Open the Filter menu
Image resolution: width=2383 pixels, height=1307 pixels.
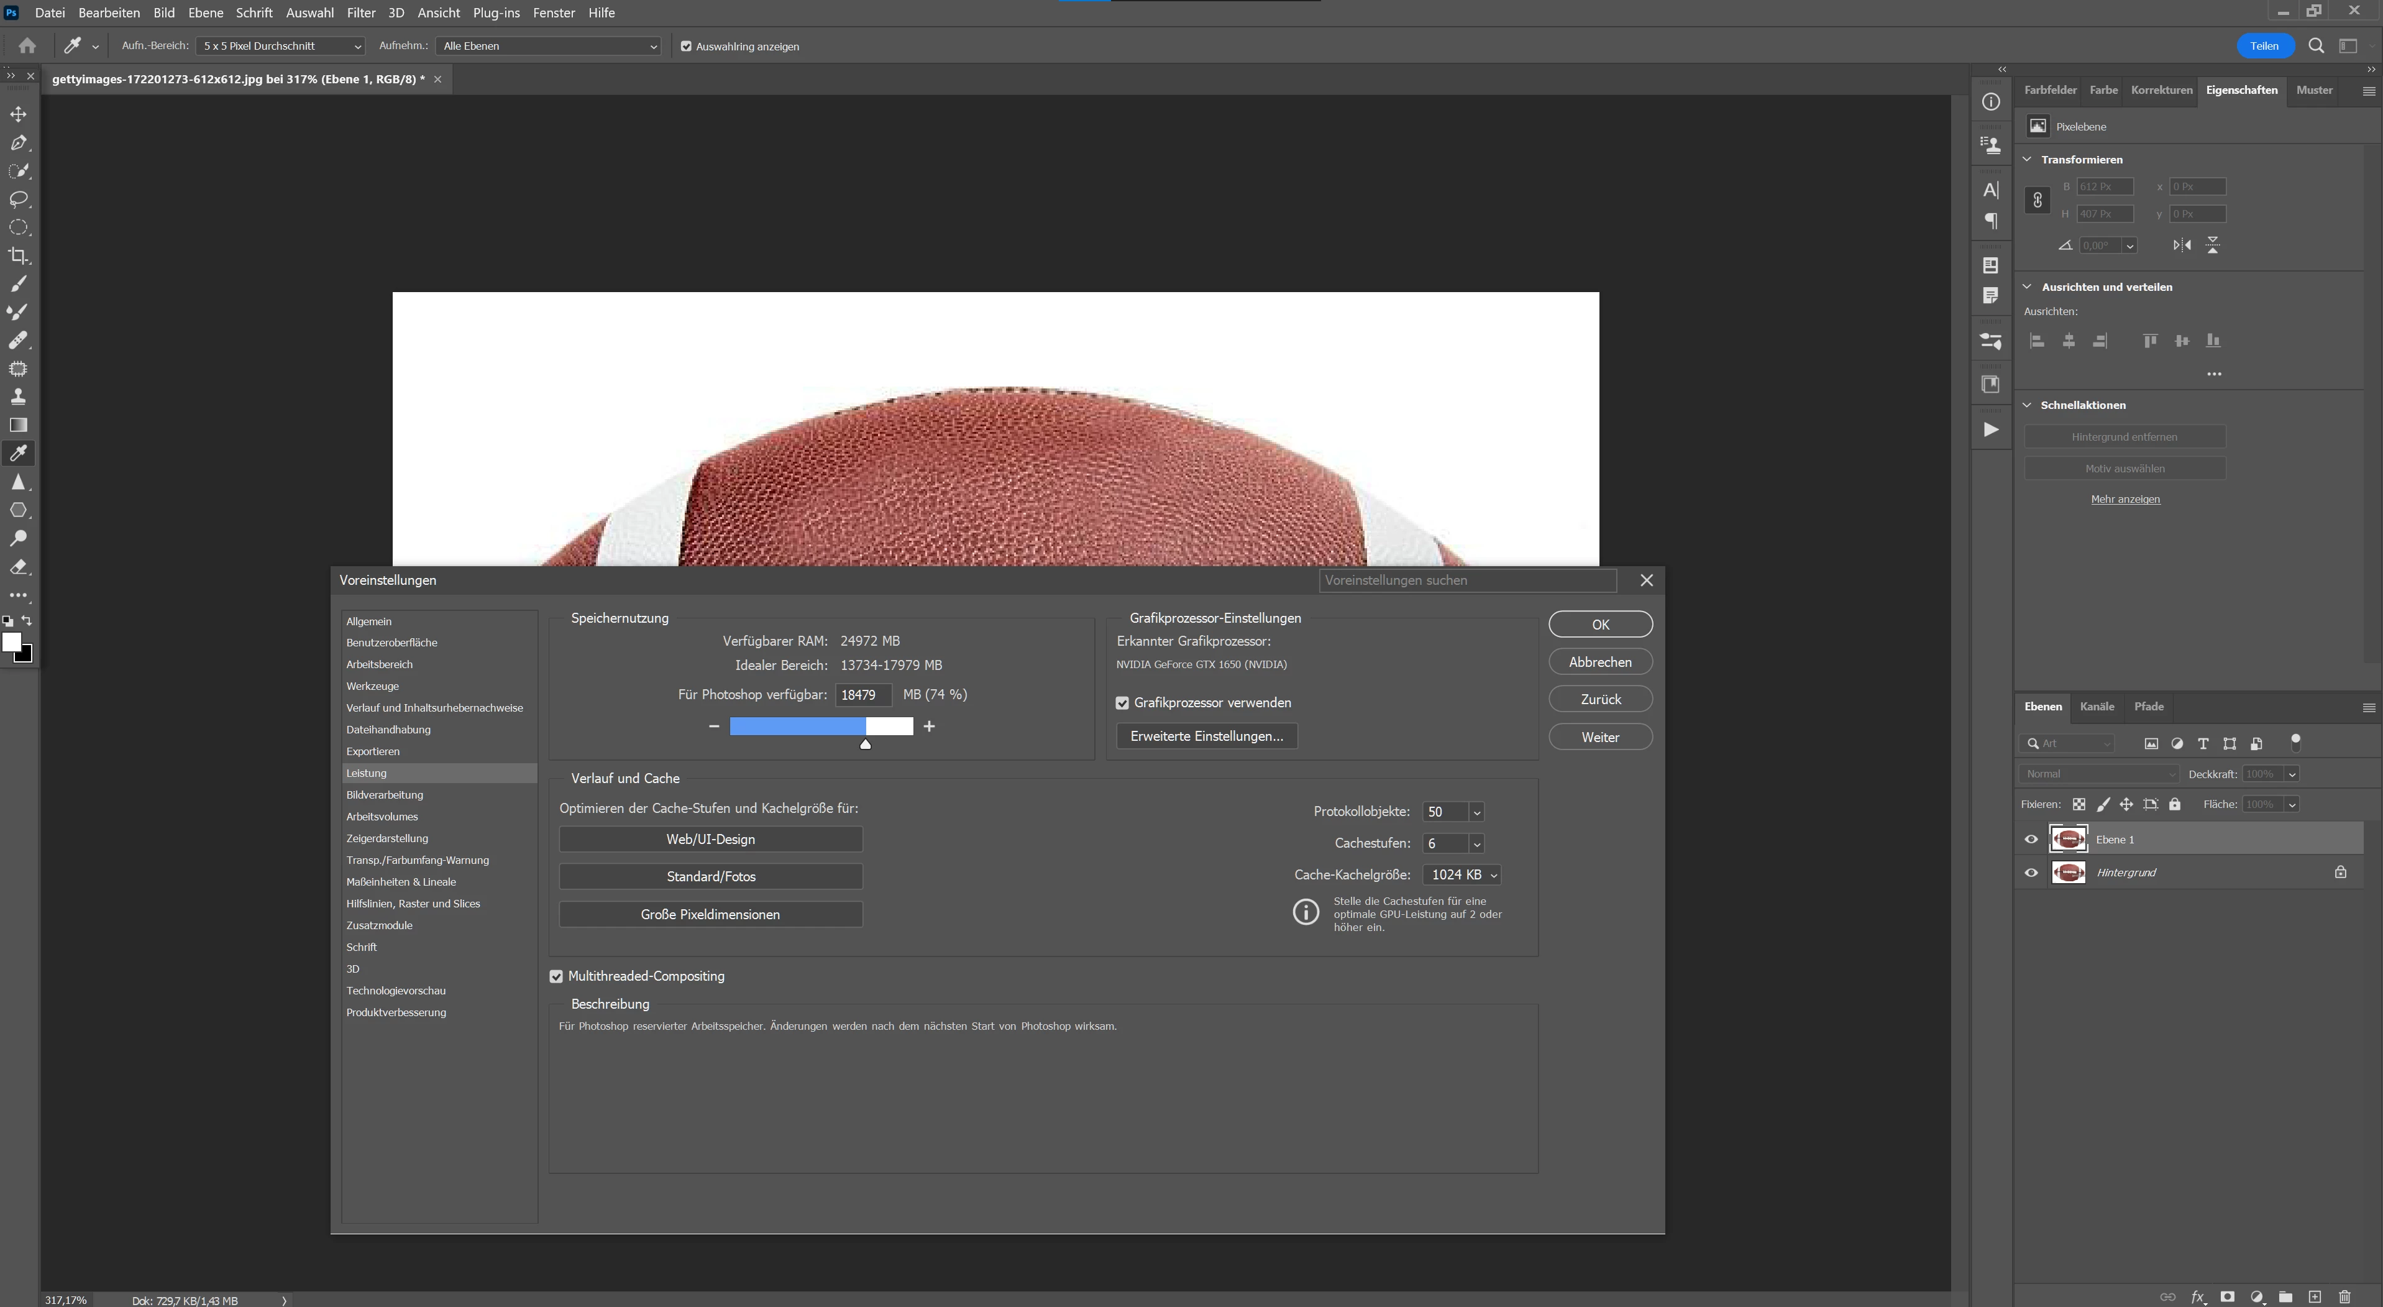360,13
